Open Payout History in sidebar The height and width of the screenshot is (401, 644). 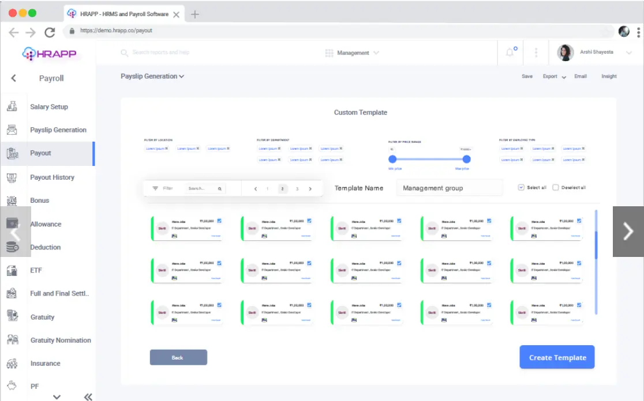52,177
